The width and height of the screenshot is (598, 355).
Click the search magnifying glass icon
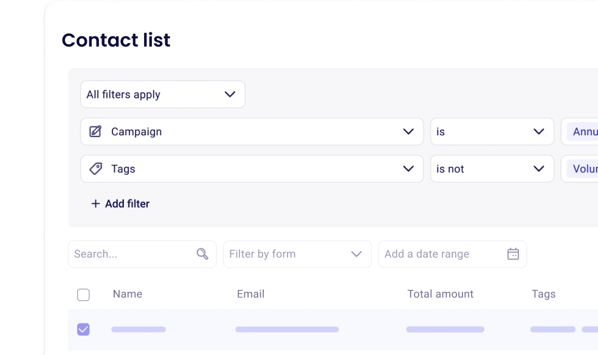[202, 254]
